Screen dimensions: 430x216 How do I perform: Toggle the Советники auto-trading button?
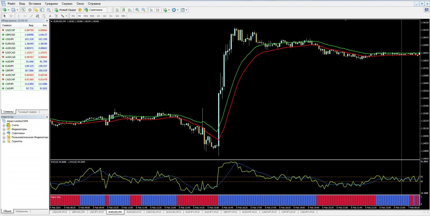(x=95, y=10)
